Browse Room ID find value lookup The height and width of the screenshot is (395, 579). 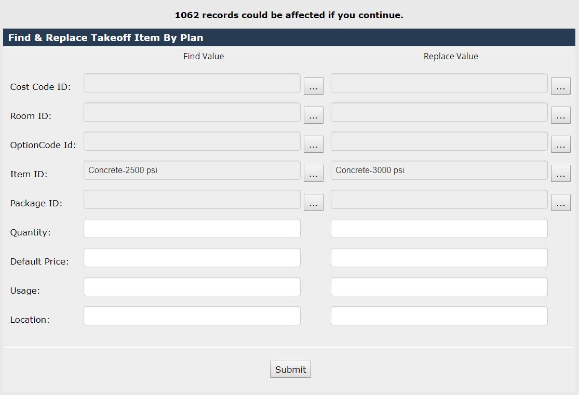tap(313, 115)
